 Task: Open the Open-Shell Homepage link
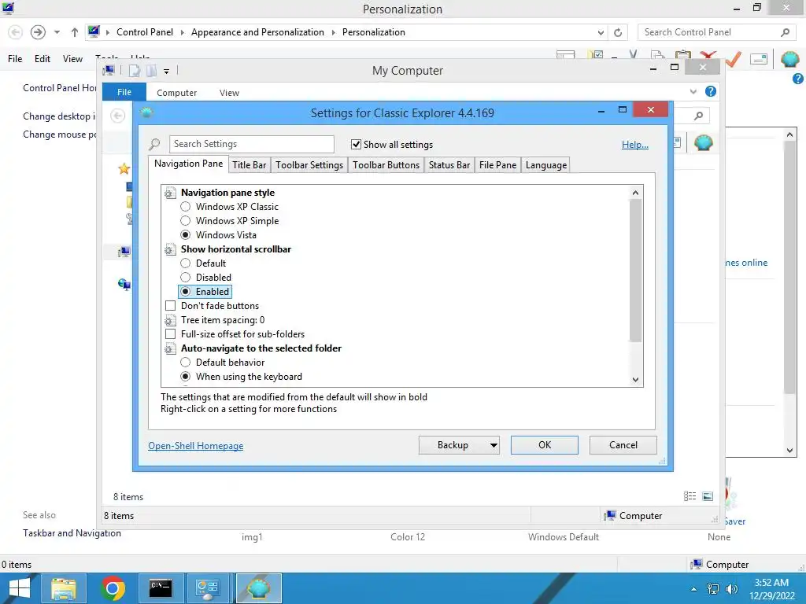coord(196,446)
